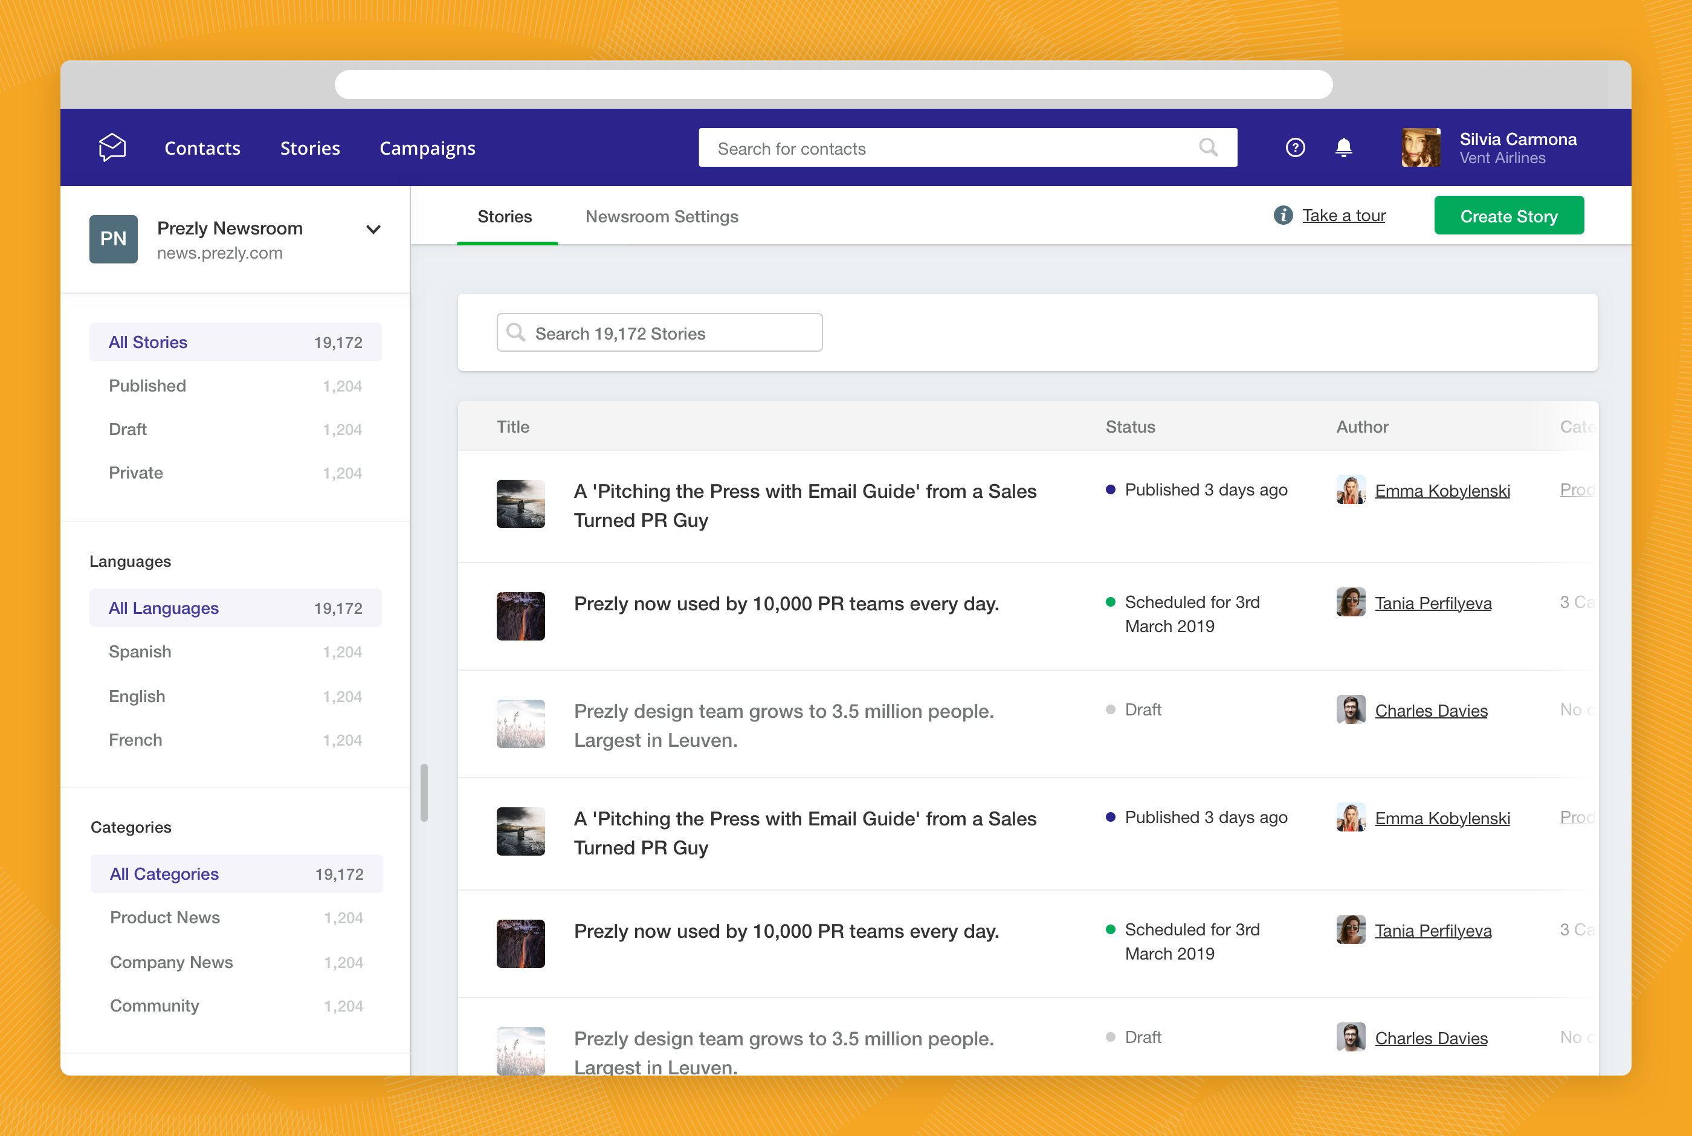Image resolution: width=1692 pixels, height=1136 pixels.
Task: Click the Take a tour link
Action: pyautogui.click(x=1343, y=215)
